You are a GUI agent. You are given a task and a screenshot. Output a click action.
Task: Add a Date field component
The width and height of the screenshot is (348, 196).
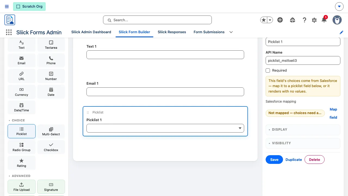click(x=51, y=92)
